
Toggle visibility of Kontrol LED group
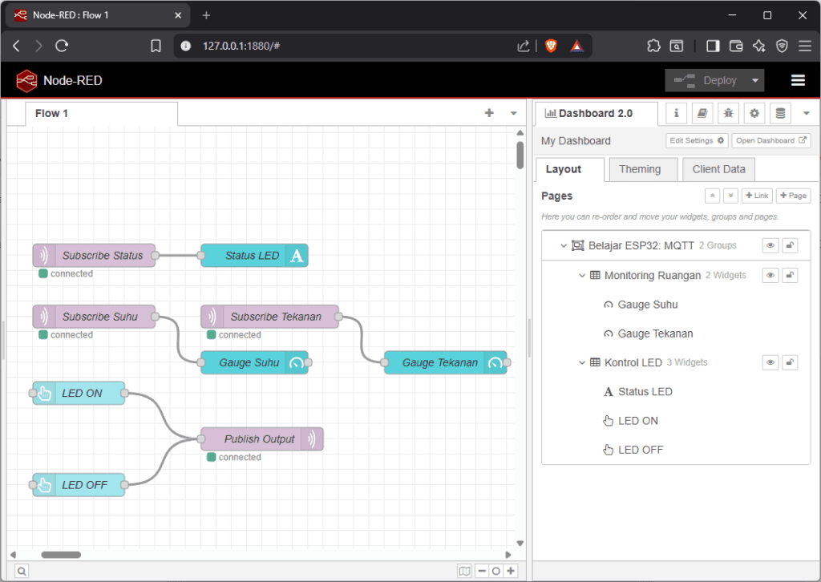click(770, 362)
